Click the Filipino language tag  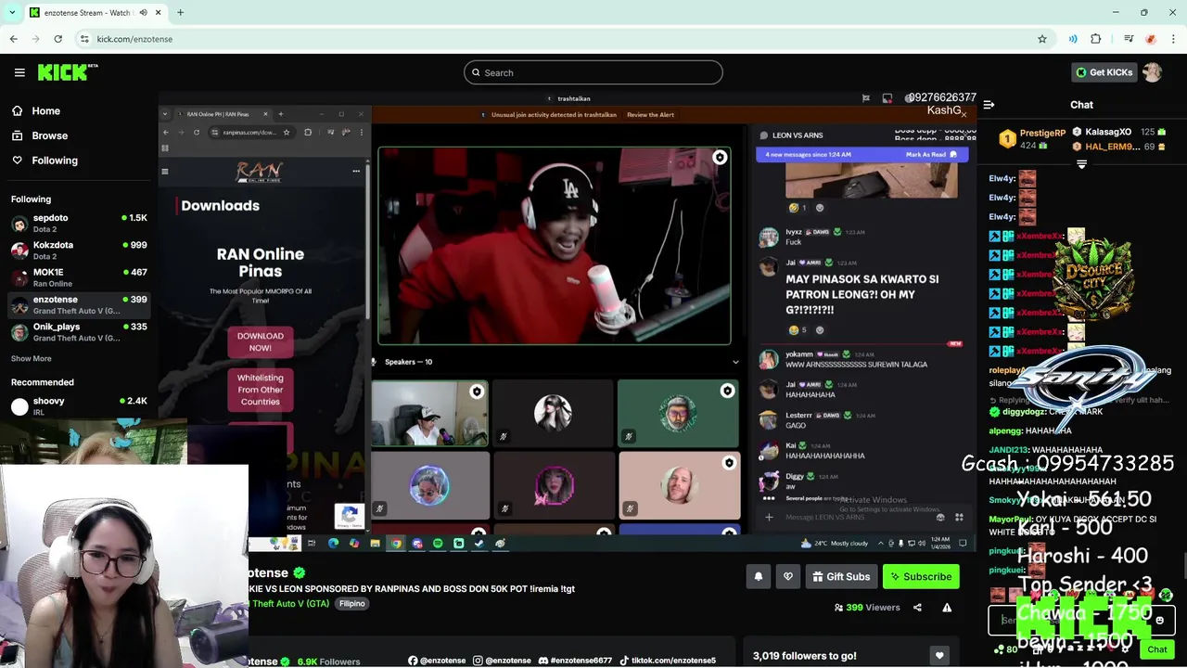click(351, 604)
